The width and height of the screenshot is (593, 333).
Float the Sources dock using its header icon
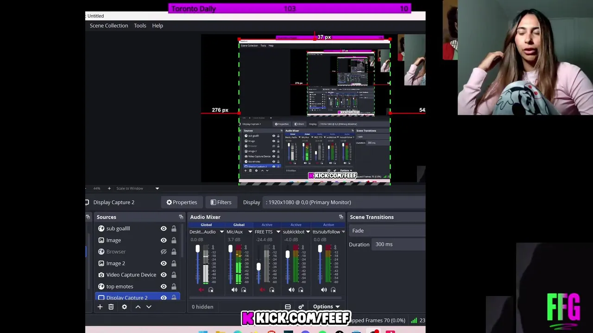[x=181, y=217]
